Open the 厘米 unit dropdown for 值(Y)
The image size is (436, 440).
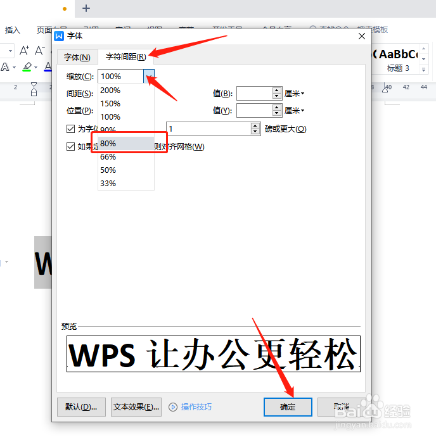pos(302,111)
